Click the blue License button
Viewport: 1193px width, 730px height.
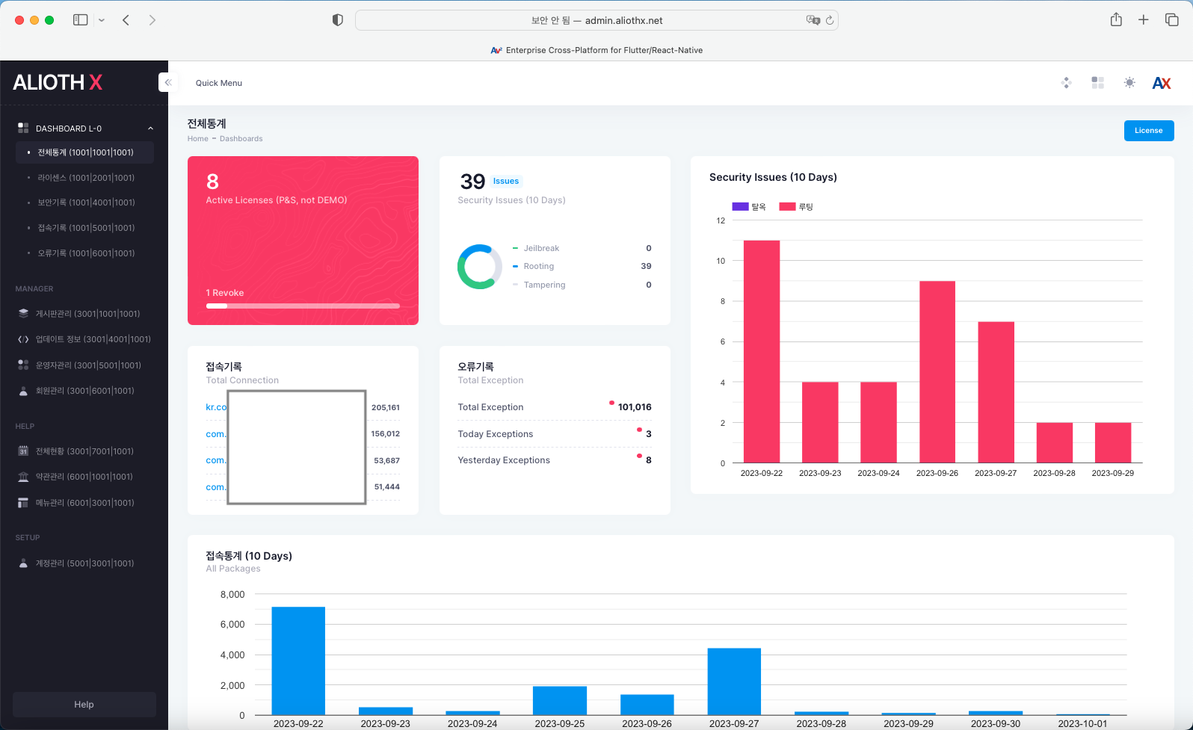click(x=1148, y=131)
